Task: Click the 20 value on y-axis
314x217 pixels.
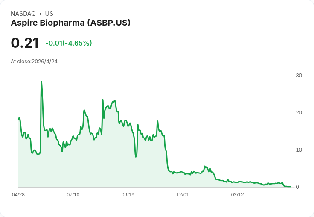Action: tap(299, 113)
